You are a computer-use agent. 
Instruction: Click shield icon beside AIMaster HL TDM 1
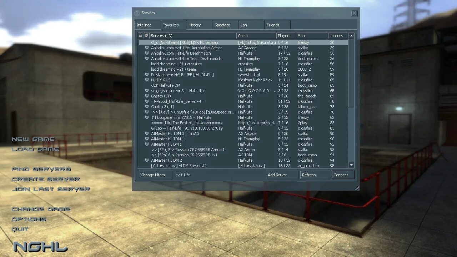pos(147,139)
